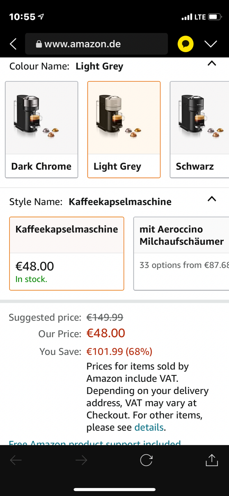Open the VAT details link

149,427
